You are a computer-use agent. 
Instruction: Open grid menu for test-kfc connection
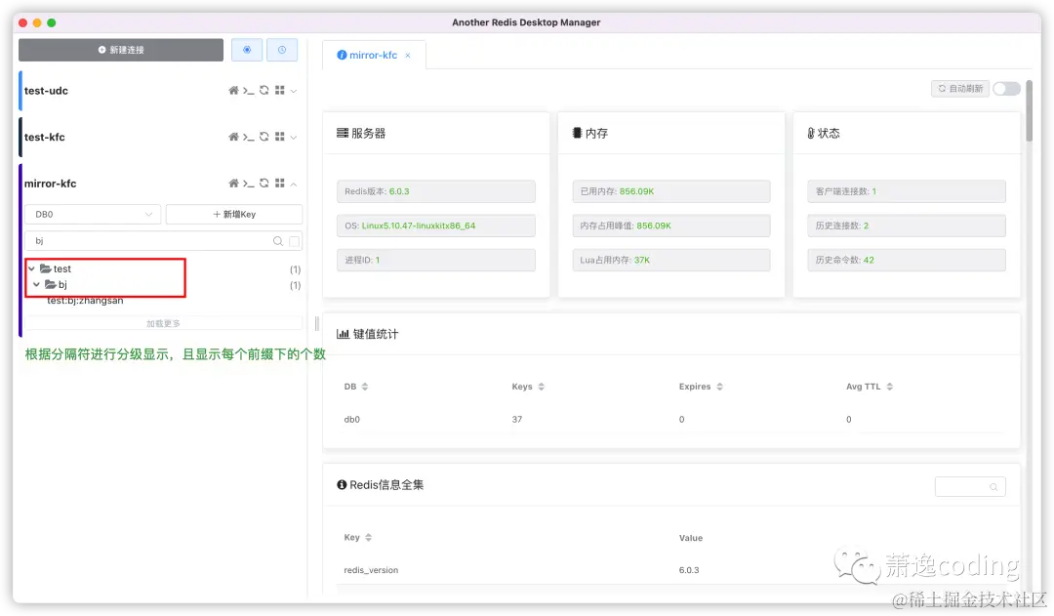pyautogui.click(x=280, y=137)
